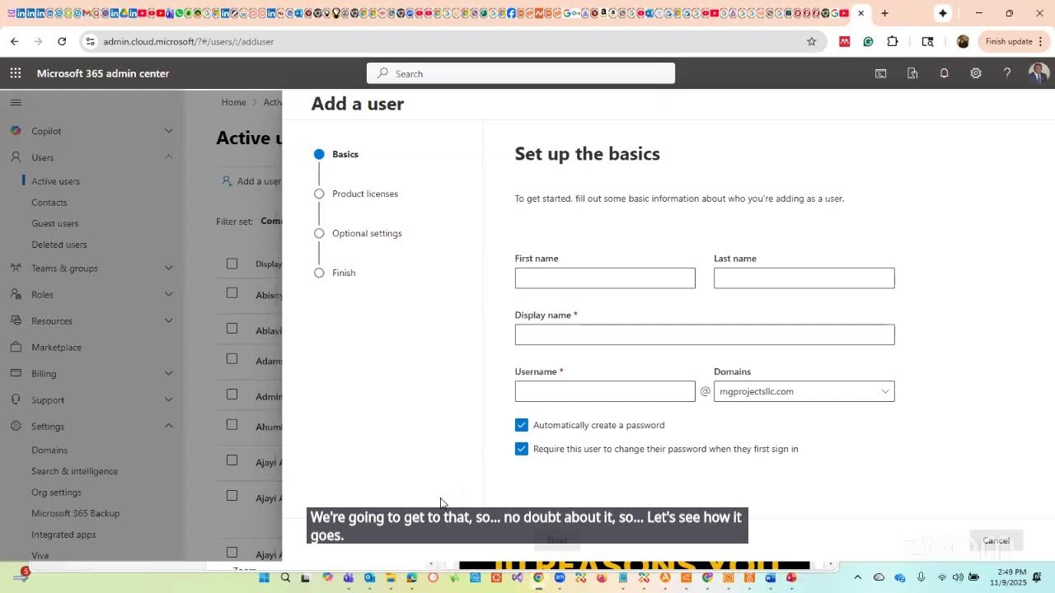
Task: Click the Last name input field
Action: click(804, 278)
